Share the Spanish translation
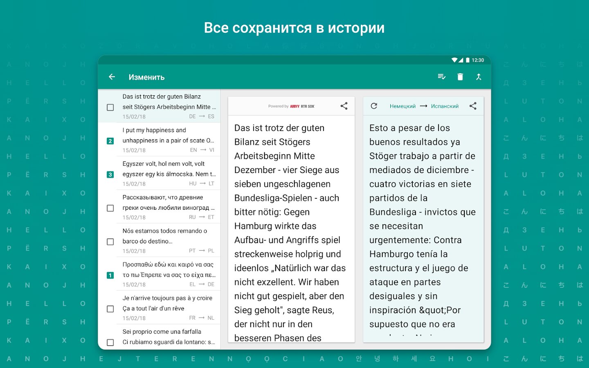The image size is (589, 368). click(473, 106)
